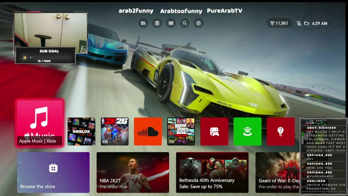The height and width of the screenshot is (196, 348).
Task: Click the 11,961 gamerscore value
Action: 282,23
